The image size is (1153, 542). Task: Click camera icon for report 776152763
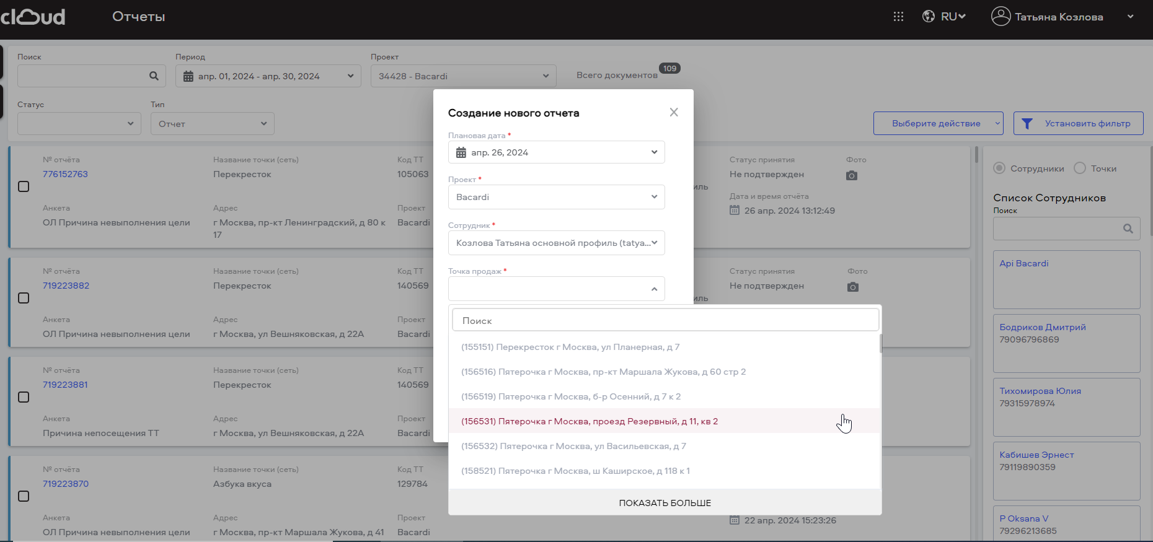pyautogui.click(x=852, y=175)
